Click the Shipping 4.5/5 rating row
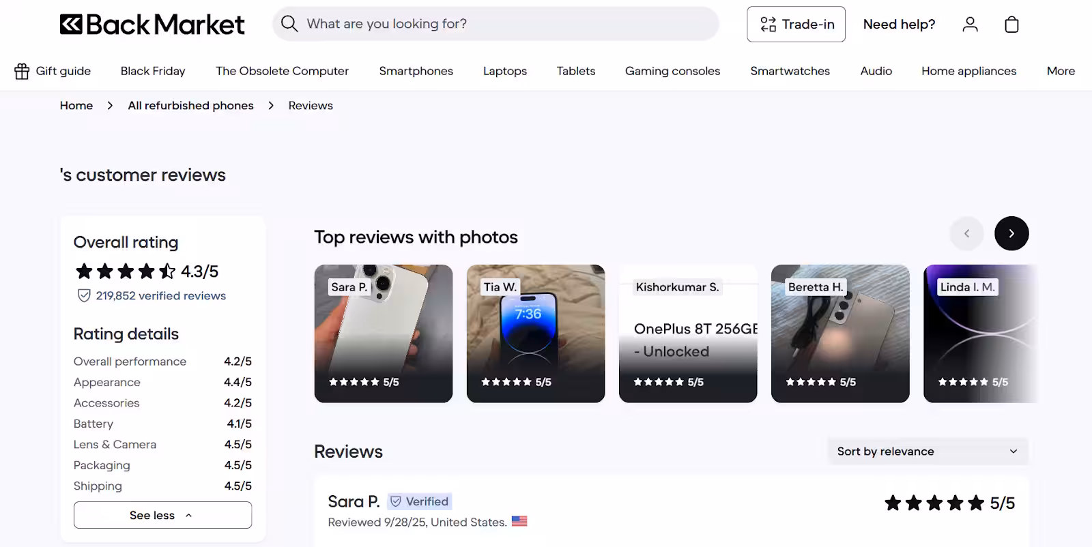The height and width of the screenshot is (547, 1092). [162, 486]
